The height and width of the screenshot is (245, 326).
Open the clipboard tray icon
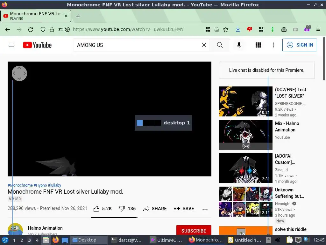(x=289, y=240)
